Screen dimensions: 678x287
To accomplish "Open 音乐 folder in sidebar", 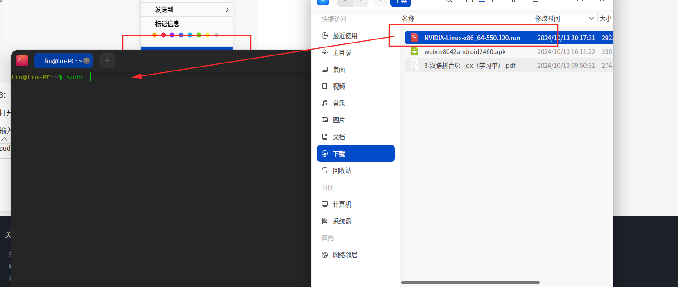I will pos(356,103).
